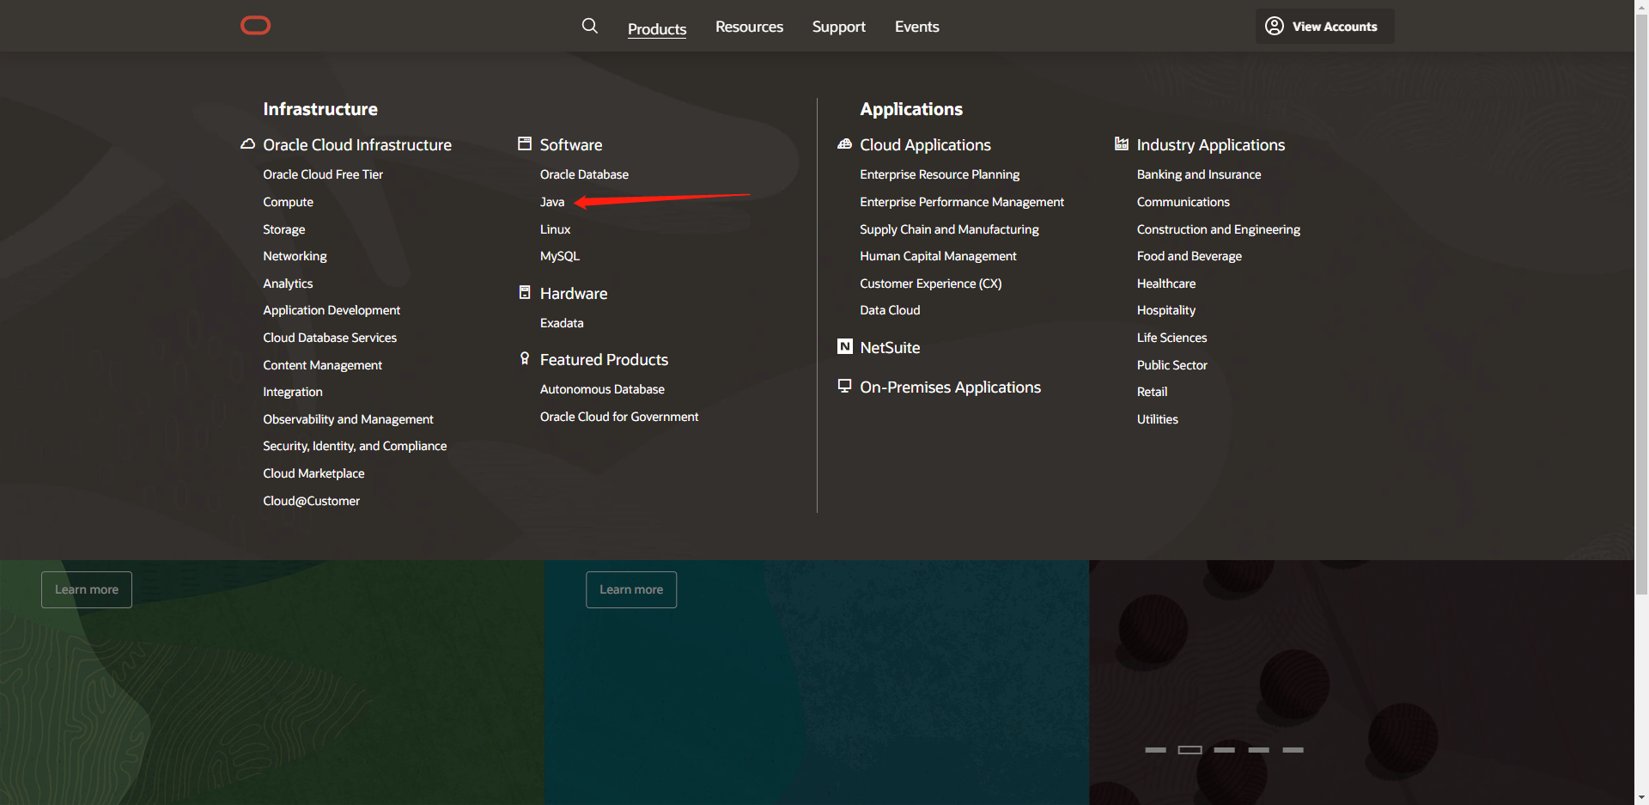Open Security, Identity, and Compliance link
The height and width of the screenshot is (805, 1649).
(x=355, y=446)
